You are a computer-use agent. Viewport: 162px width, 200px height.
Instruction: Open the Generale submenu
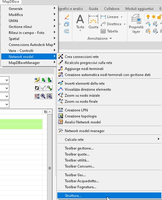29,9
